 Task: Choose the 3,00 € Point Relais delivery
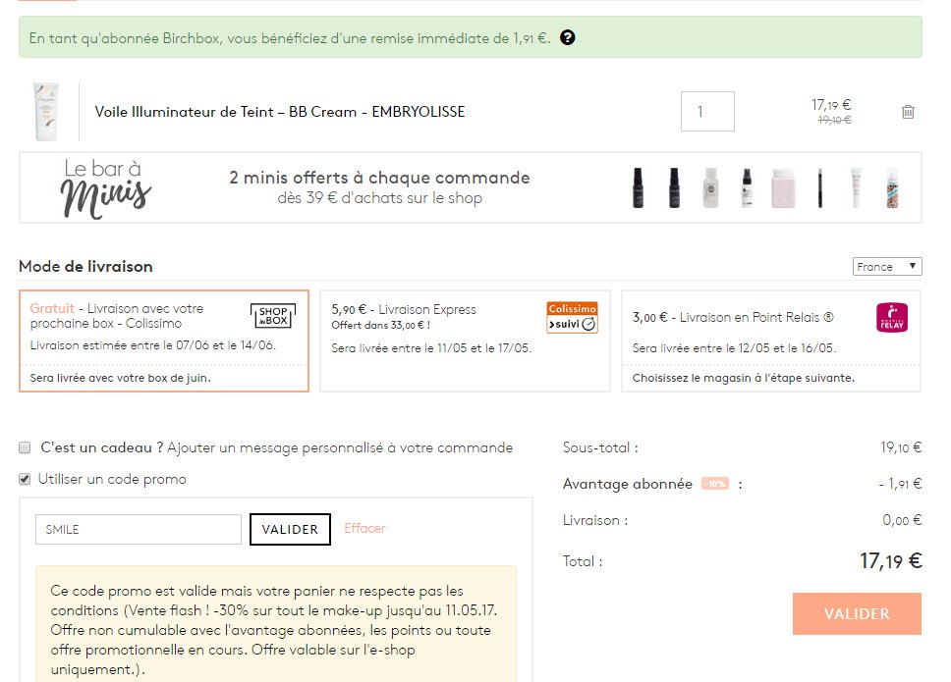(x=771, y=341)
